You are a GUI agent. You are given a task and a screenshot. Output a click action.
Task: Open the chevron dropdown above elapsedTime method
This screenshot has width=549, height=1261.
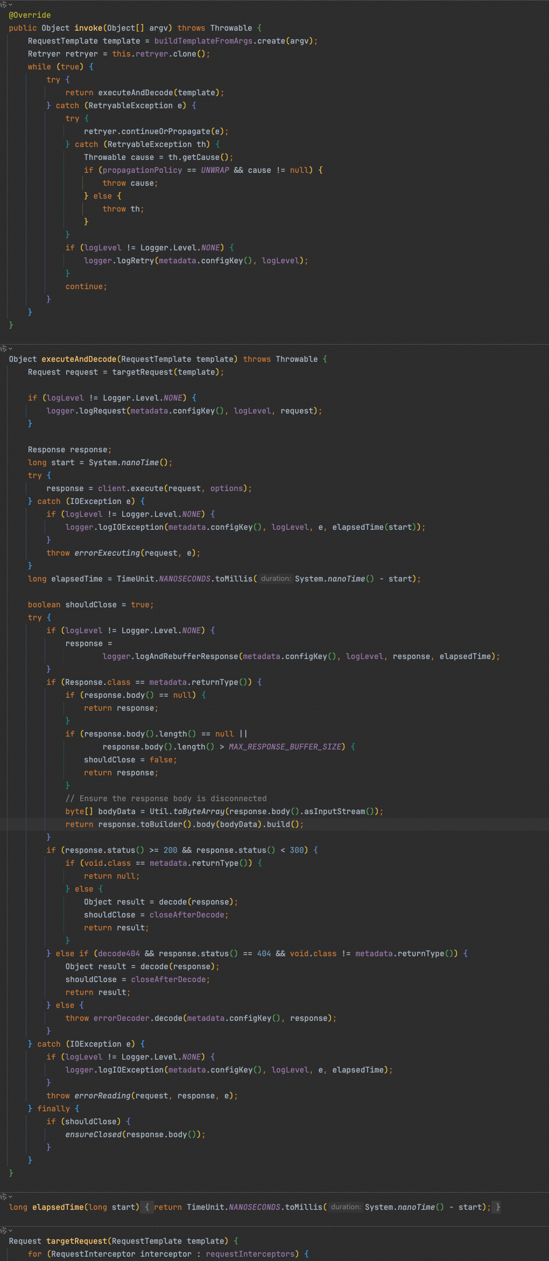pyautogui.click(x=10, y=1196)
